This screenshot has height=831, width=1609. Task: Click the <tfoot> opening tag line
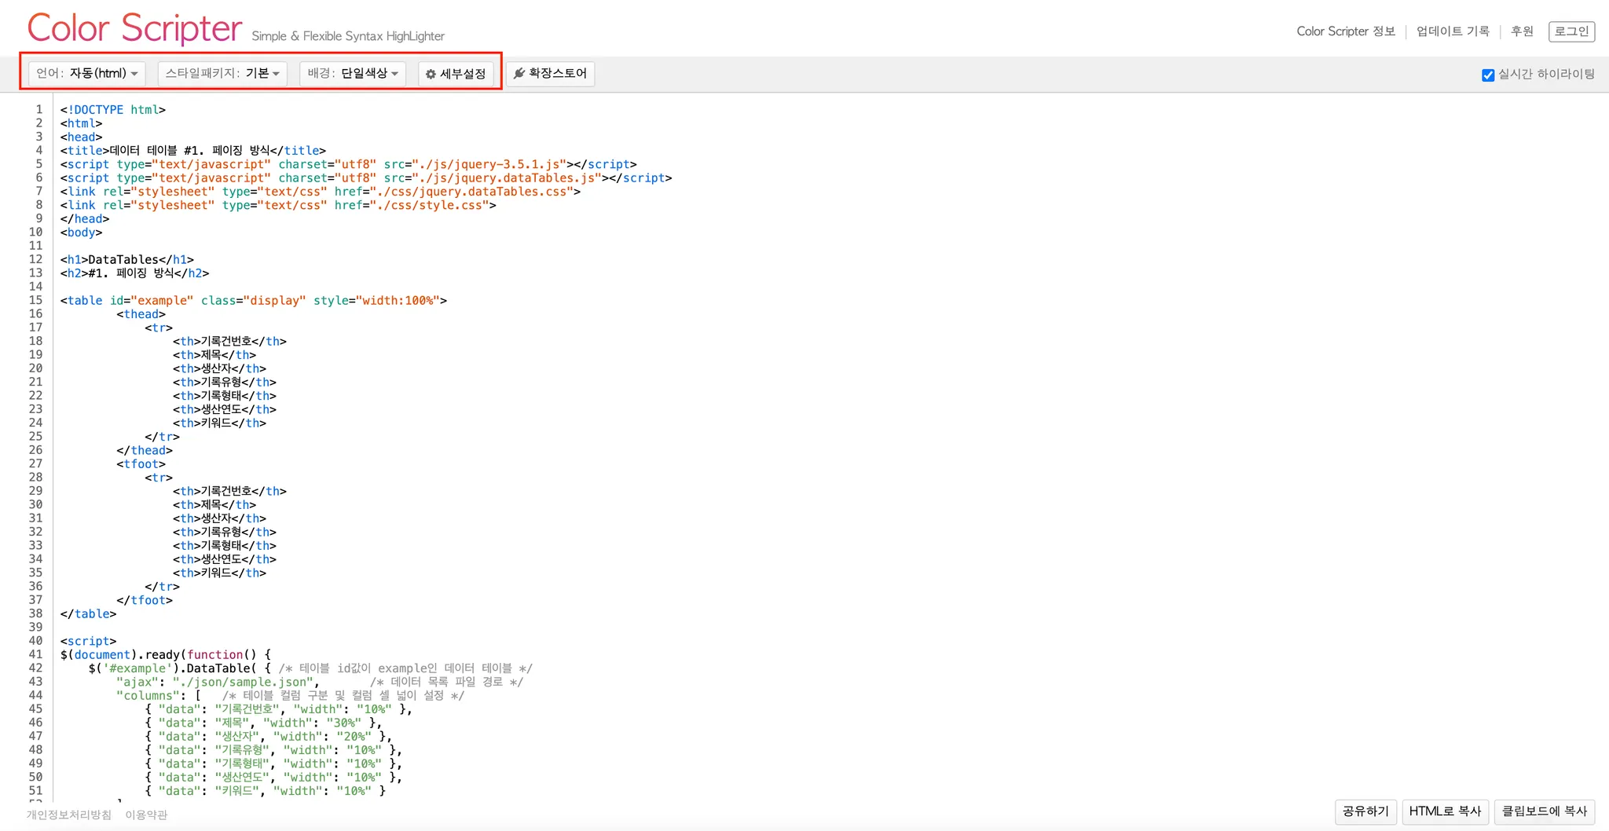point(141,464)
